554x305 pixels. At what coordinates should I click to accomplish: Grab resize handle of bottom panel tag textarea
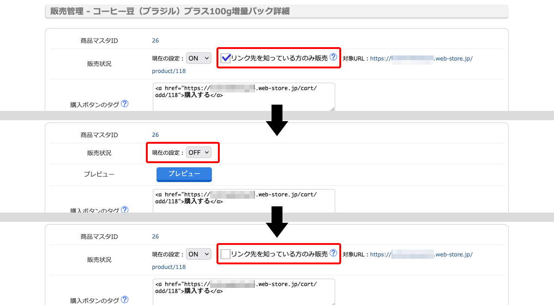point(332,303)
